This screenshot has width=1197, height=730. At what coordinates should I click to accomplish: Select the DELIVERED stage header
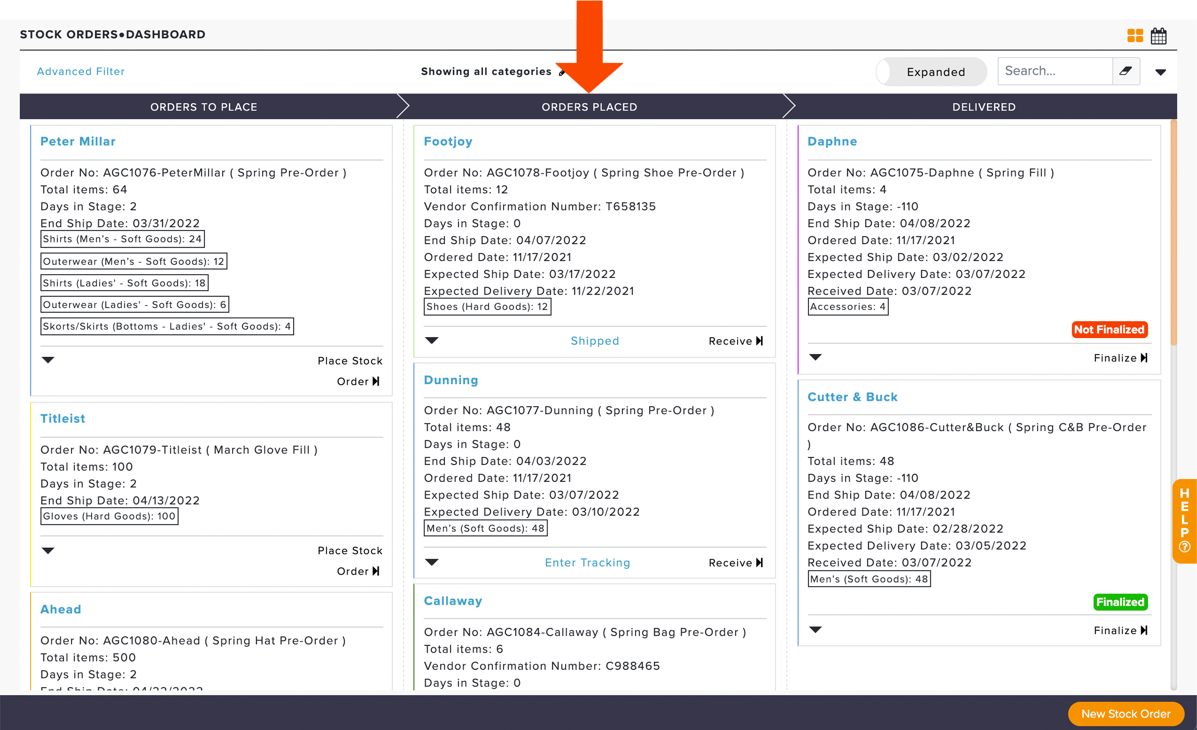pyautogui.click(x=984, y=107)
